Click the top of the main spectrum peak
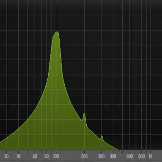 (57, 32)
